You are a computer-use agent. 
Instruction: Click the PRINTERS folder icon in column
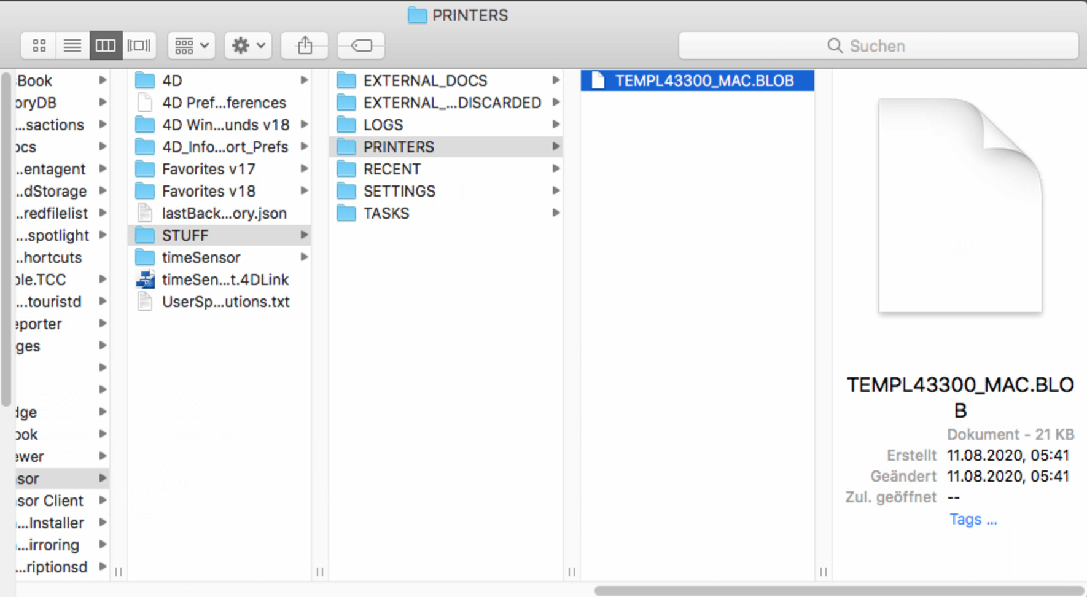point(346,147)
